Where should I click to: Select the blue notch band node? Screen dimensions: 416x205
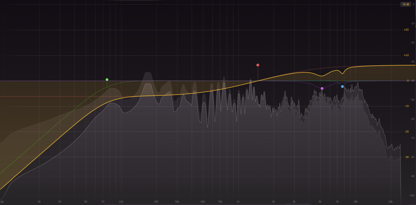pos(342,87)
